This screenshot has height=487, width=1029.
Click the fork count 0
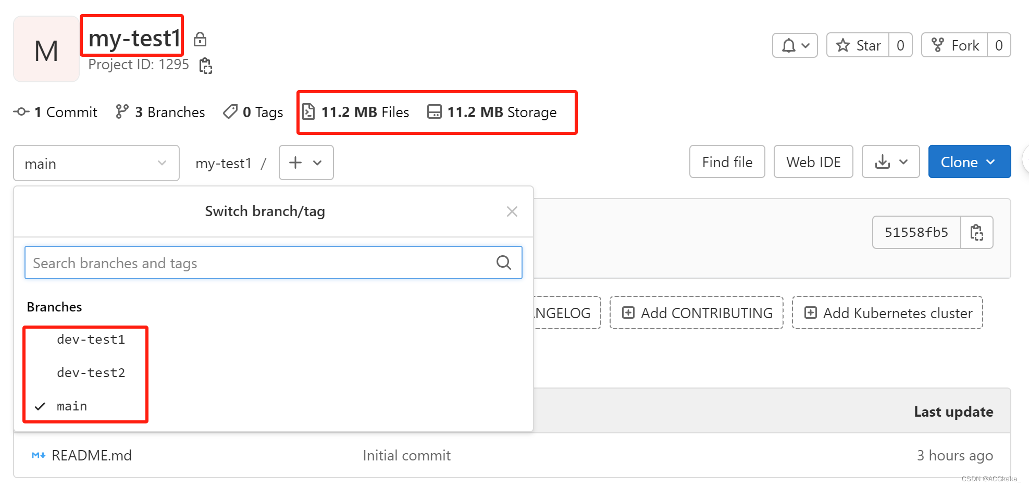click(x=999, y=45)
